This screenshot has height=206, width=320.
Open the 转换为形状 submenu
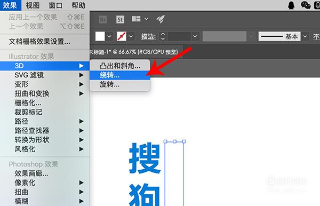(x=45, y=140)
